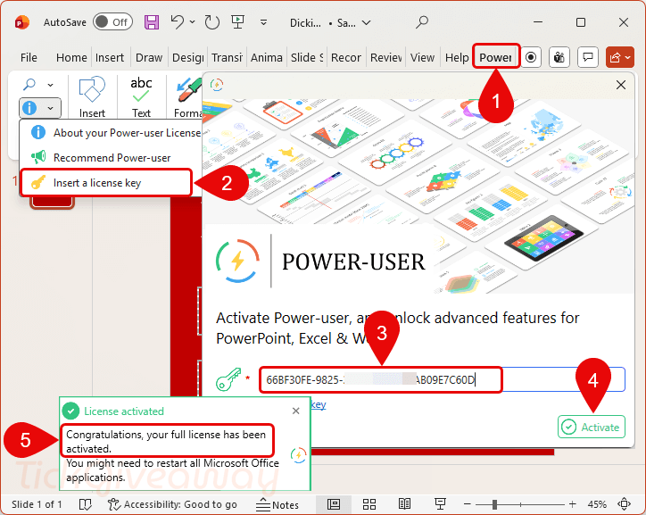This screenshot has height=515, width=646.
Task: Open the Animations tab
Action: tap(267, 58)
